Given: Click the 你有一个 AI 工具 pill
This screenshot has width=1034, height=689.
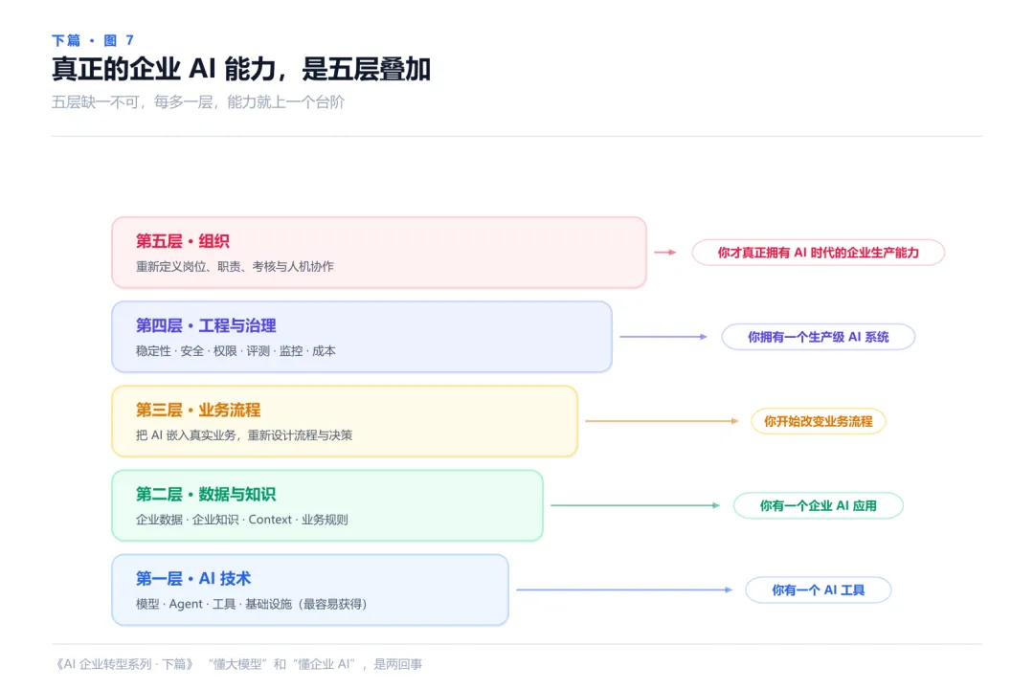Looking at the screenshot, I should coord(819,590).
